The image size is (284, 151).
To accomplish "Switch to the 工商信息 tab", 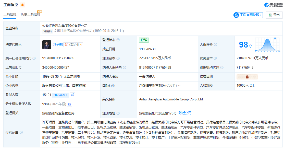I will pos(10,15).
